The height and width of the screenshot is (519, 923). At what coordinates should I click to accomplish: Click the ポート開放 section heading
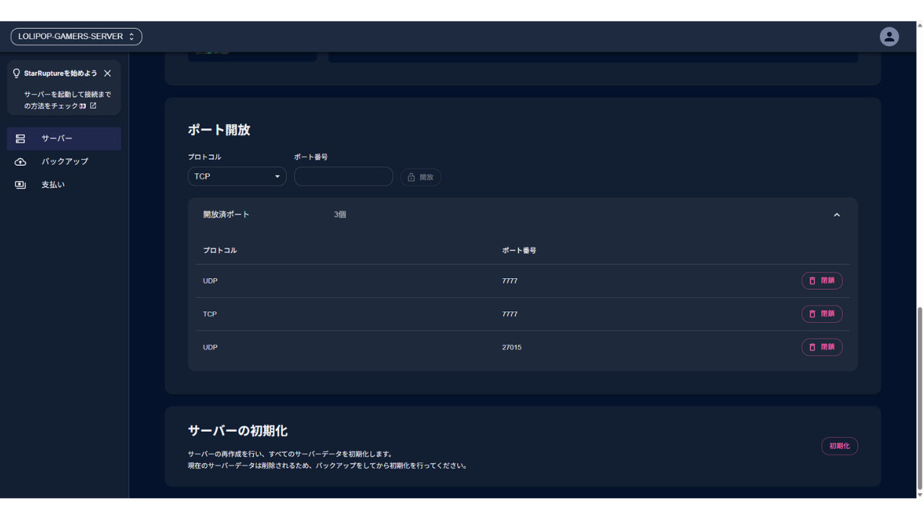(x=219, y=130)
